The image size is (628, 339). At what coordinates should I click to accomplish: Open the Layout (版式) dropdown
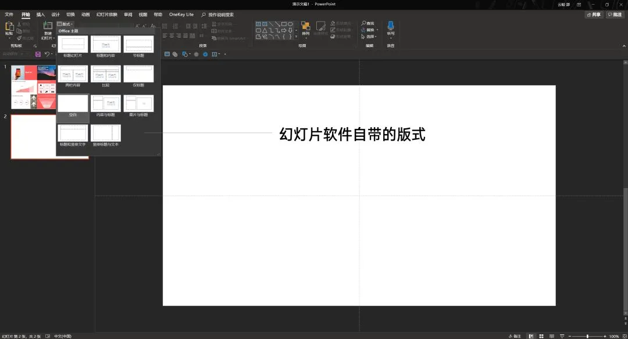(x=65, y=24)
